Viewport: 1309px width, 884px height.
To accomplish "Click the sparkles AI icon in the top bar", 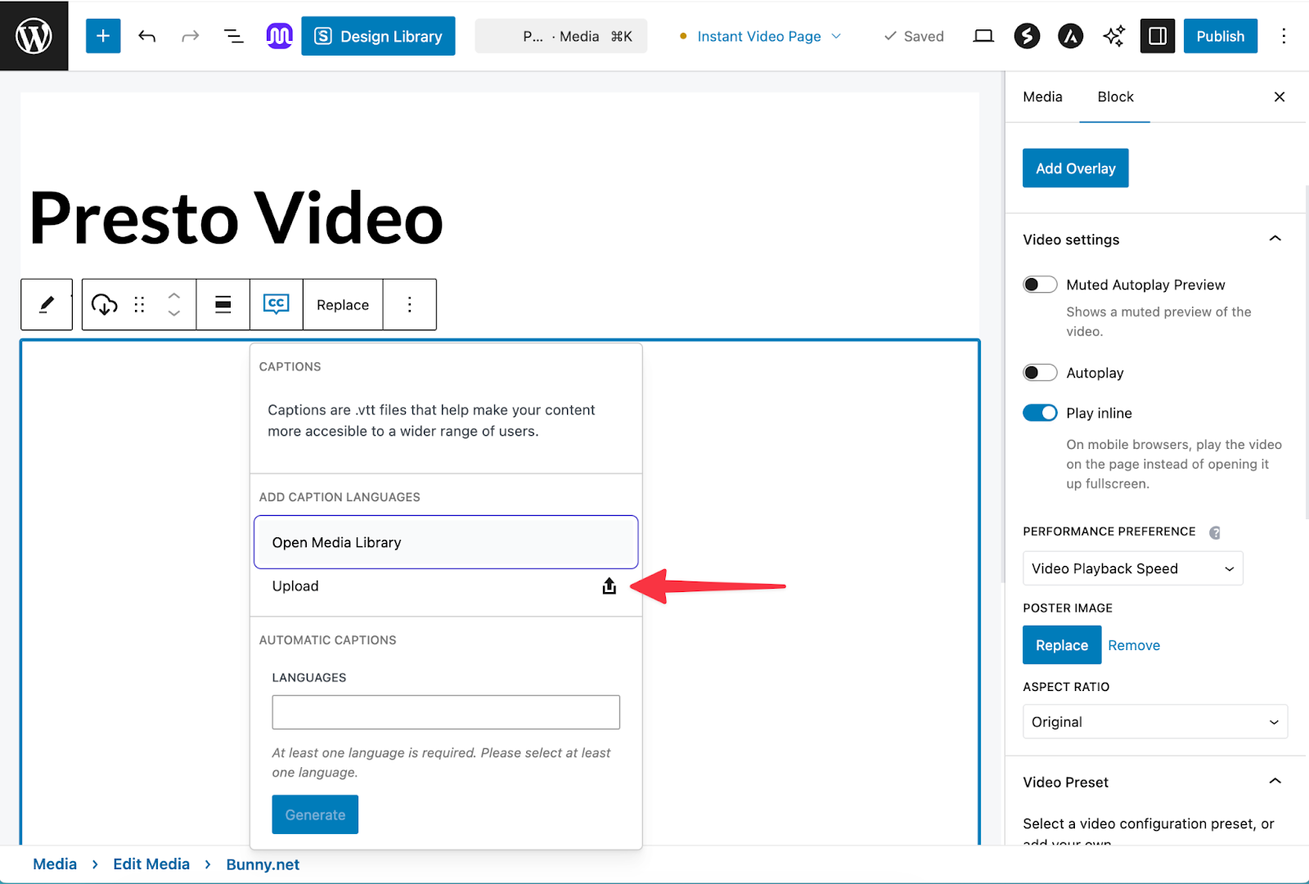I will coord(1113,36).
